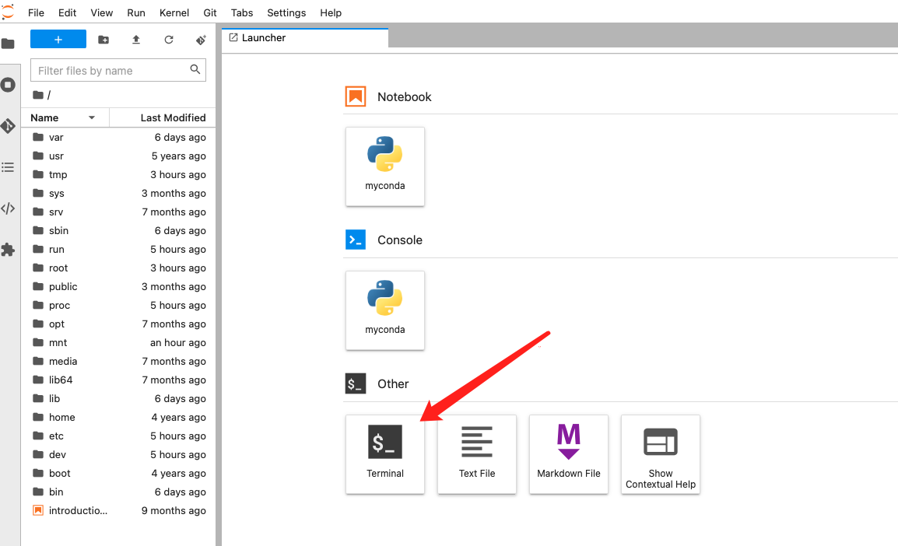Image resolution: width=898 pixels, height=546 pixels.
Task: Click the root folder breadcrumb icon
Action: pyautogui.click(x=38, y=95)
